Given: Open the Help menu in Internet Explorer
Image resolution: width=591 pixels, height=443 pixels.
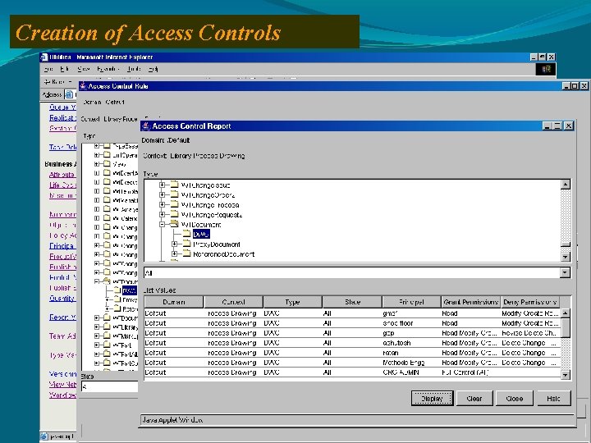Looking at the screenshot, I should point(153,69).
